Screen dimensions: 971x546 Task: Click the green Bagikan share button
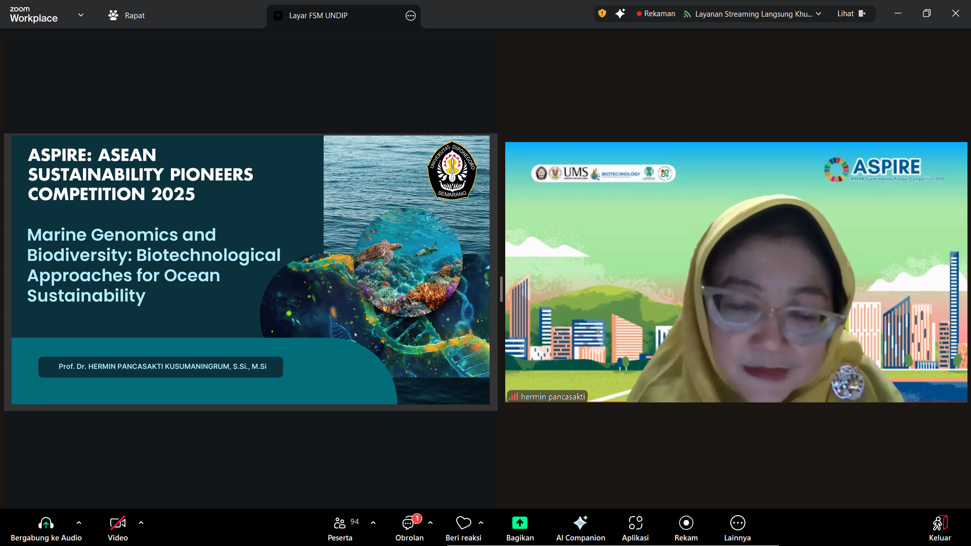(519, 523)
